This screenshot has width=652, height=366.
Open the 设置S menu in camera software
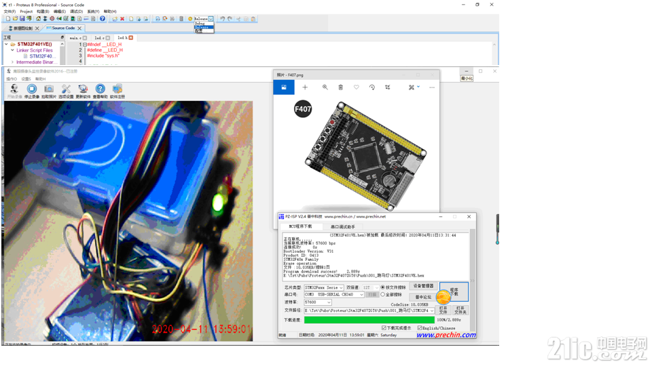26,79
